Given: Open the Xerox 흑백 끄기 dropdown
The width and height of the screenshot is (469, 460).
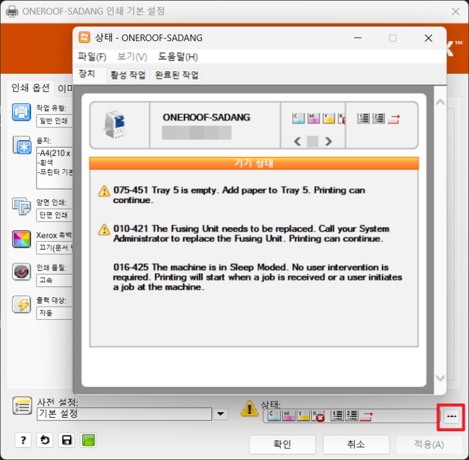Looking at the screenshot, I should tap(54, 247).
